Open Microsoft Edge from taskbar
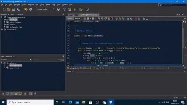The height and width of the screenshot is (105, 187). point(70,102)
